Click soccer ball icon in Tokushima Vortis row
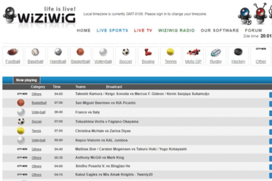Screen dimensions: 272x181 pos(21,121)
